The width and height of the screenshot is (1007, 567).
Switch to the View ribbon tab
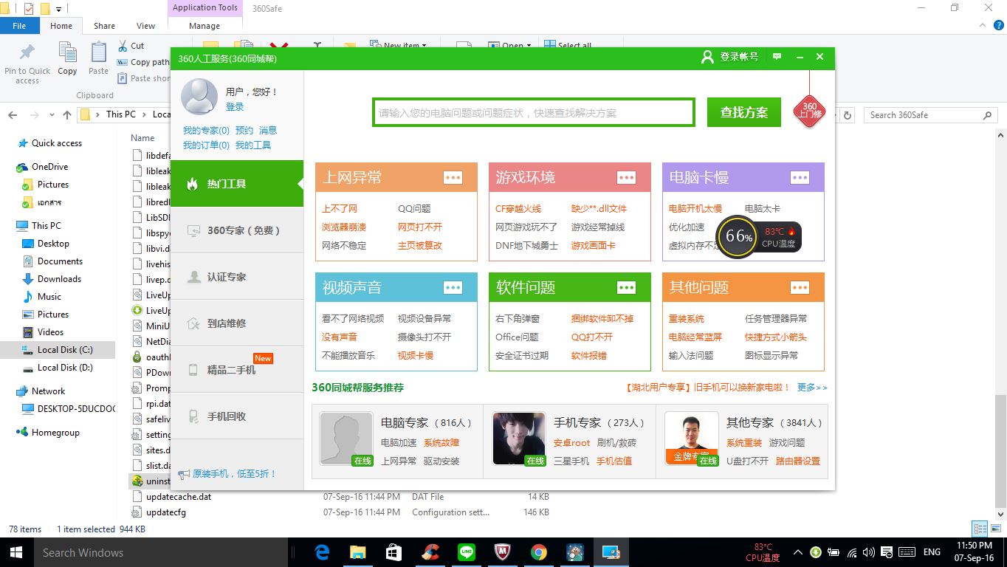pos(145,26)
